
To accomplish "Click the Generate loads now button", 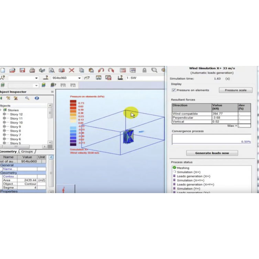I will 212,153.
